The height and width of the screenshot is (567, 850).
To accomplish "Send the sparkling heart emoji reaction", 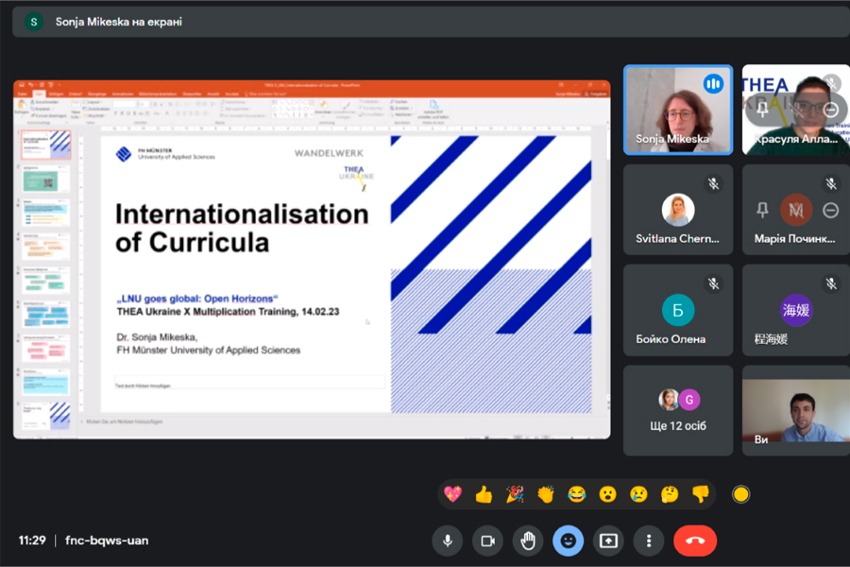I will click(x=453, y=493).
